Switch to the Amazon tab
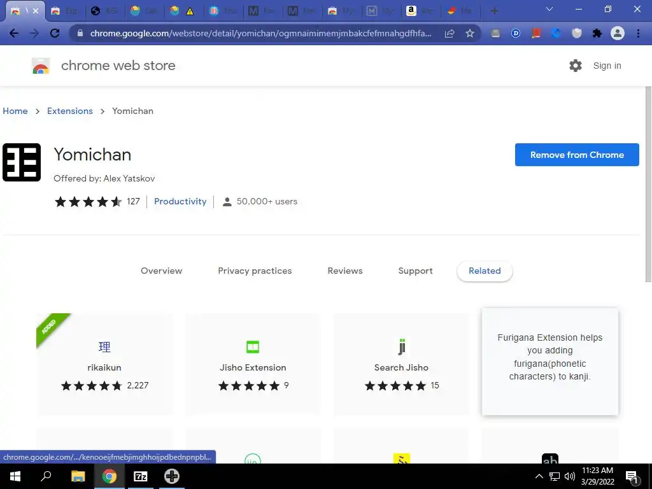The width and height of the screenshot is (652, 489). point(420,11)
